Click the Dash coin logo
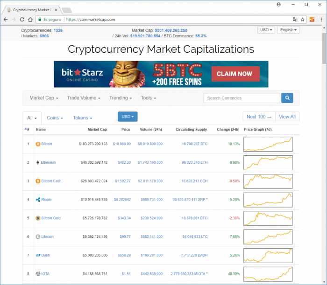 coord(38,255)
